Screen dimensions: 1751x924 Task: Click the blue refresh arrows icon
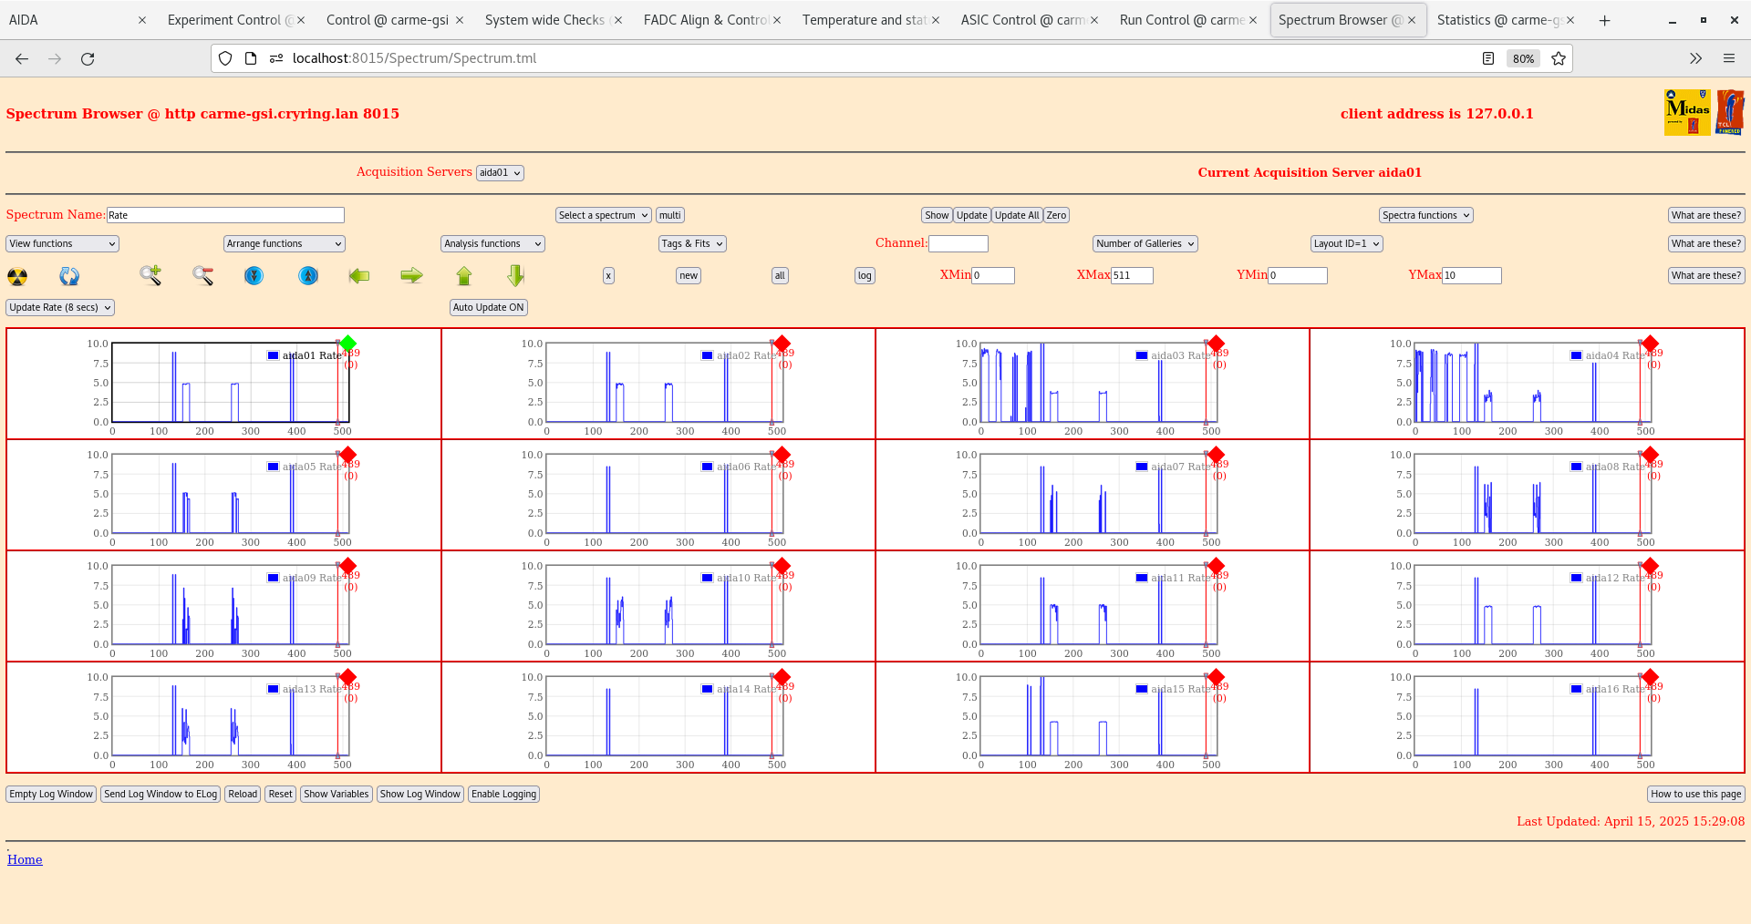(69, 276)
